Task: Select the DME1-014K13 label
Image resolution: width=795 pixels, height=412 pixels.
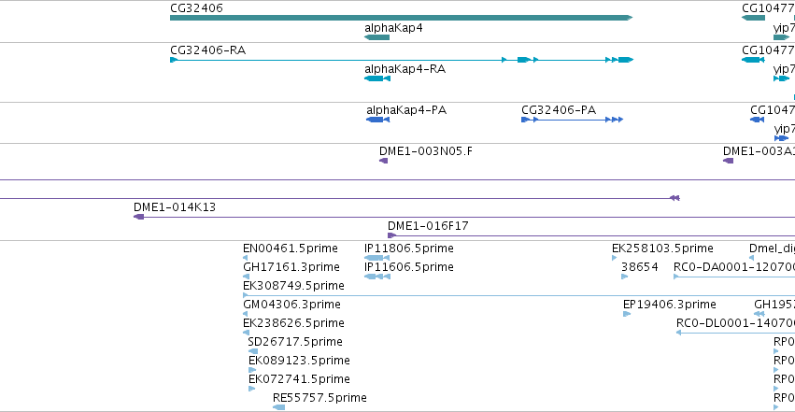Action: tap(175, 207)
